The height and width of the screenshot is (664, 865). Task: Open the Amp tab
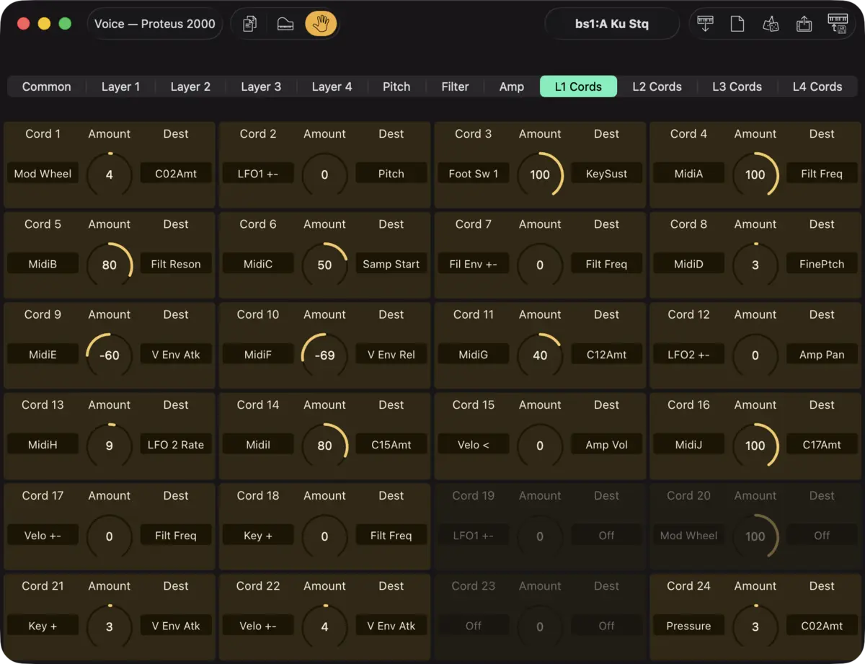click(512, 87)
